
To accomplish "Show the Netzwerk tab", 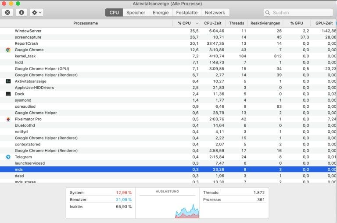I will [215, 13].
